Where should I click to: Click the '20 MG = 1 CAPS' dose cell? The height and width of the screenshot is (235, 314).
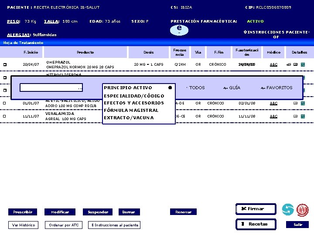point(149,64)
